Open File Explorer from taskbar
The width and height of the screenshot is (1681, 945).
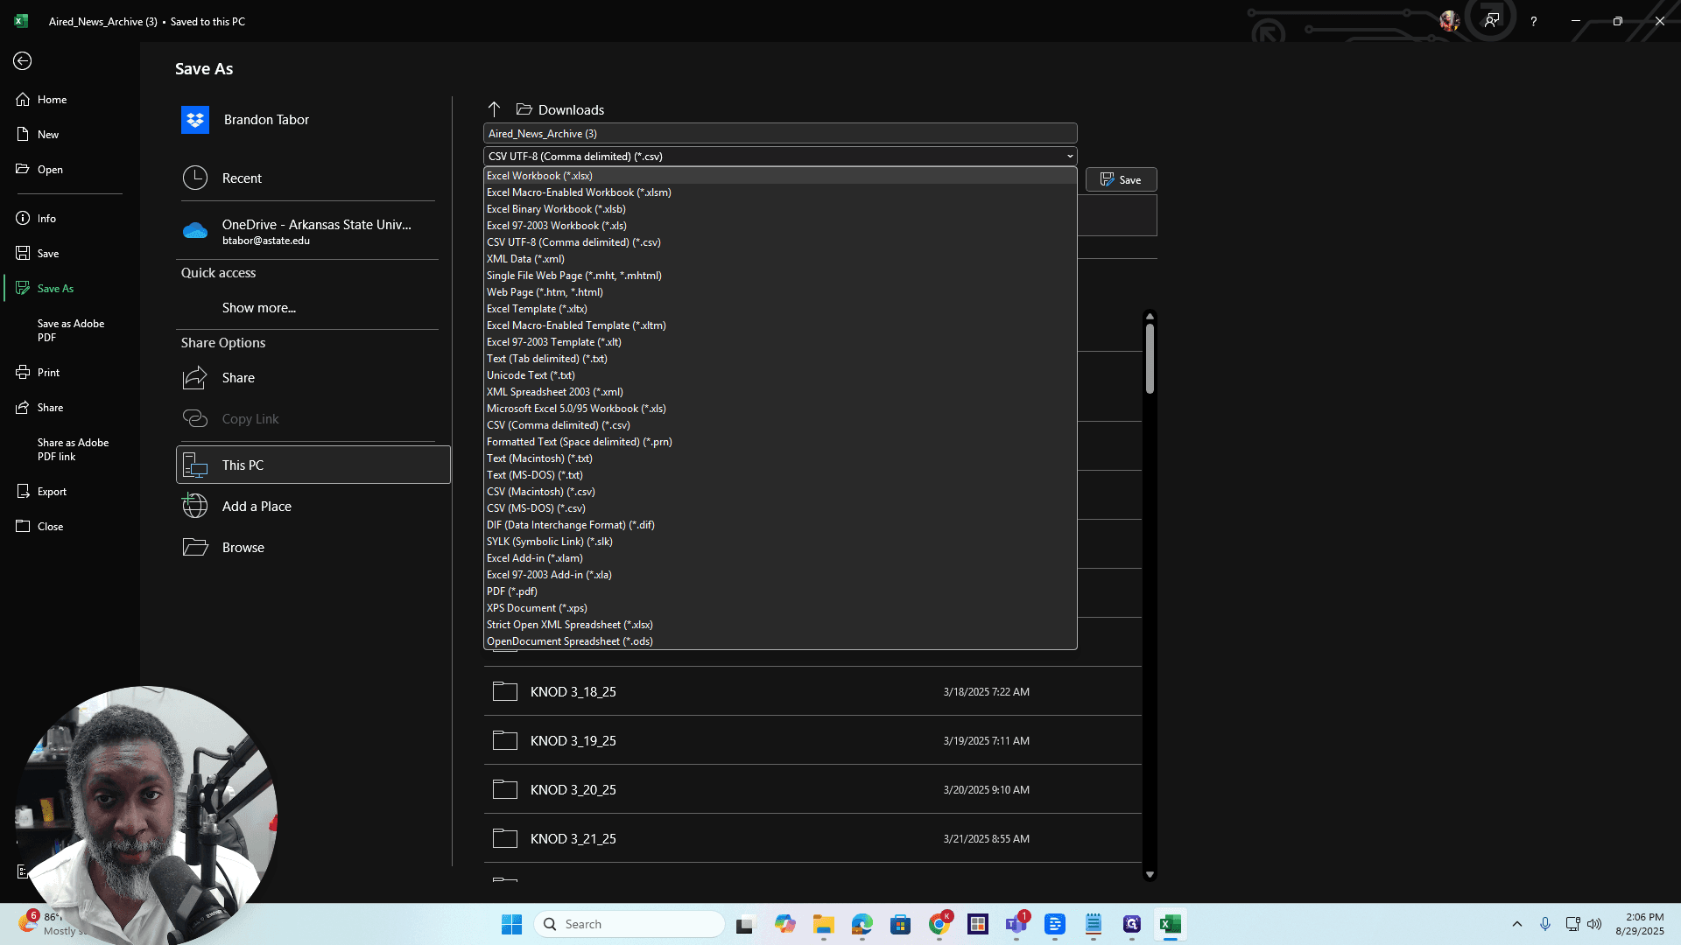pos(824,924)
